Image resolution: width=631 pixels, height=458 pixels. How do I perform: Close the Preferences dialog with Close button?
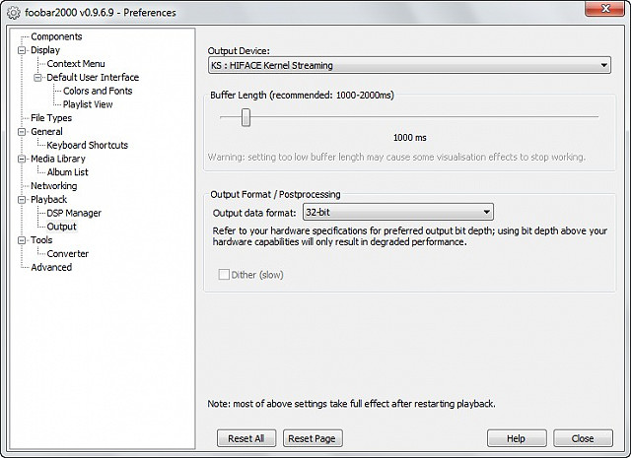[x=583, y=438]
